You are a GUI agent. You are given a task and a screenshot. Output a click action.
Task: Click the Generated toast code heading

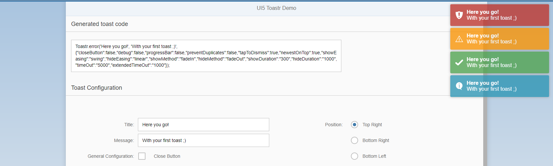(x=99, y=24)
